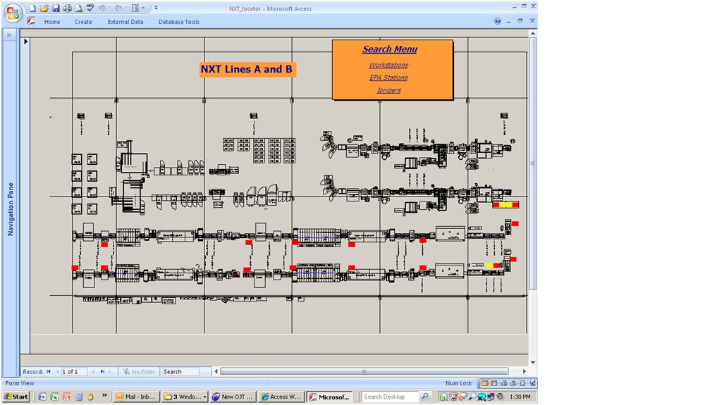Screen dimensions: 705x405
Task: Click the system tray clock 1:30 PM
Action: [x=520, y=397]
